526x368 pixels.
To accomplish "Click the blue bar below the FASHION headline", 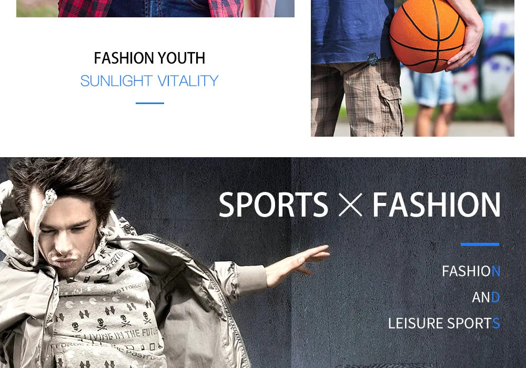I will [480, 244].
